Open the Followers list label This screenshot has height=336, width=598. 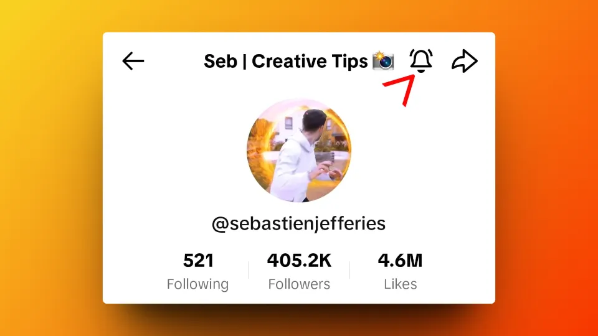click(299, 284)
